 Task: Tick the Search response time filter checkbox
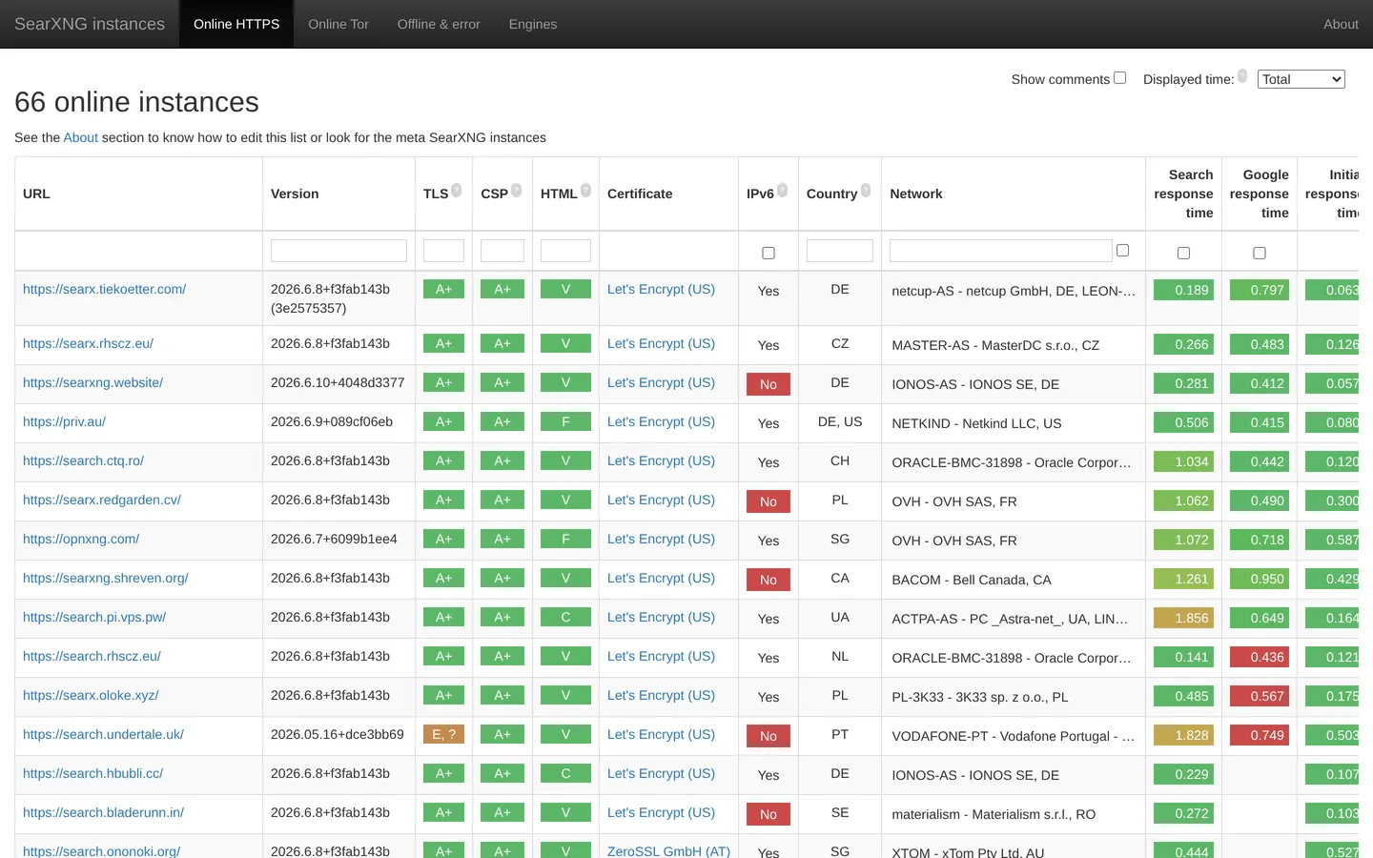click(1183, 253)
